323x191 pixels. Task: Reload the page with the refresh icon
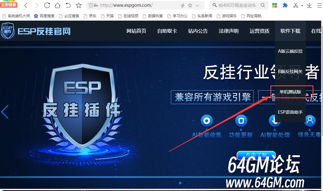(47, 5)
